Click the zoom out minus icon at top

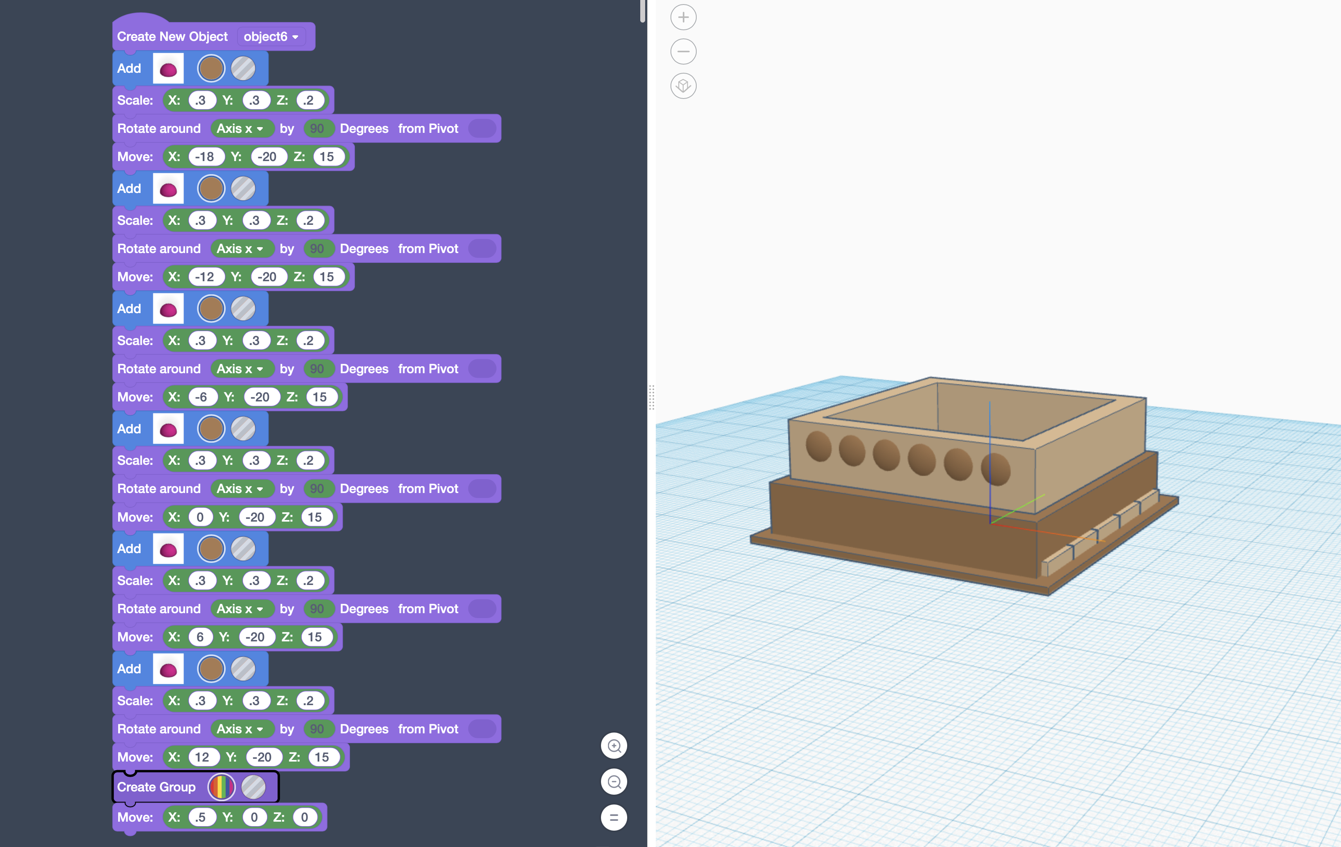tap(683, 51)
